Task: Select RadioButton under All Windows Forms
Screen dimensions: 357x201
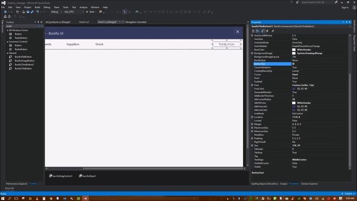Action: tap(21, 38)
